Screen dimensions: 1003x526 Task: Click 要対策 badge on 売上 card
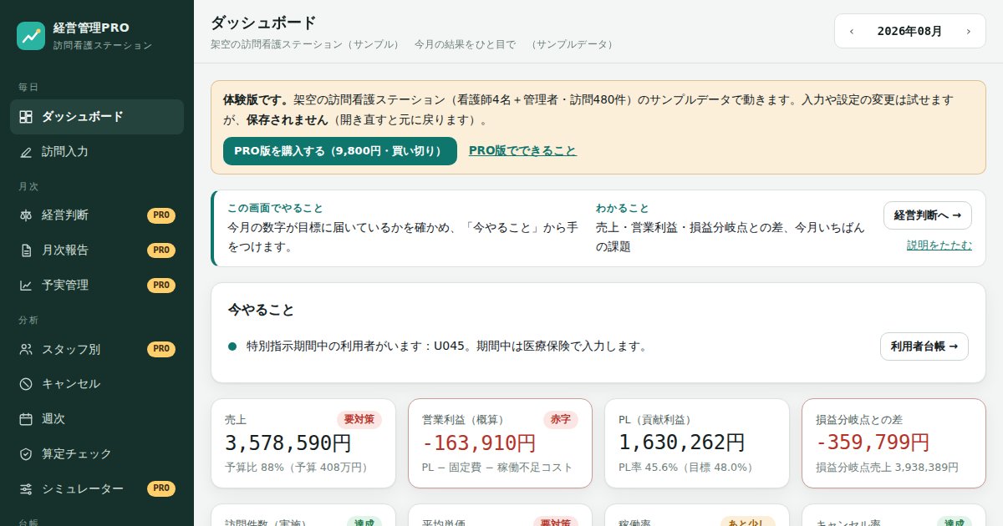359,420
